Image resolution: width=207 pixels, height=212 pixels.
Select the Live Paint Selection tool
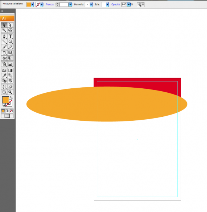click(x=10, y=81)
